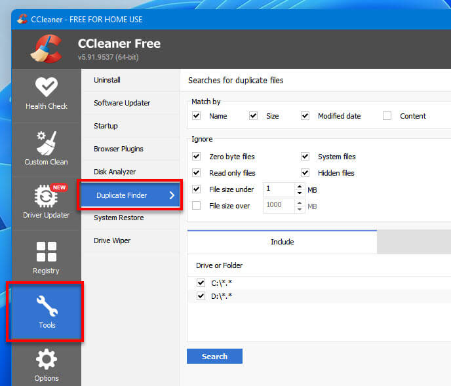Click the CCleaner logo in header
451x386 pixels.
coord(47,48)
